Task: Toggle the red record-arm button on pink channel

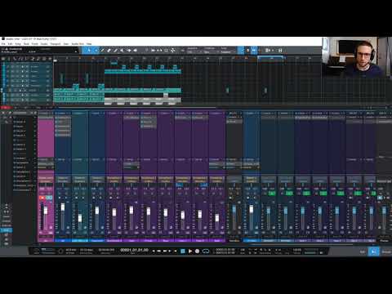Action: click(x=42, y=198)
